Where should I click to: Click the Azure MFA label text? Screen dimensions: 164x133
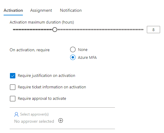(87, 57)
